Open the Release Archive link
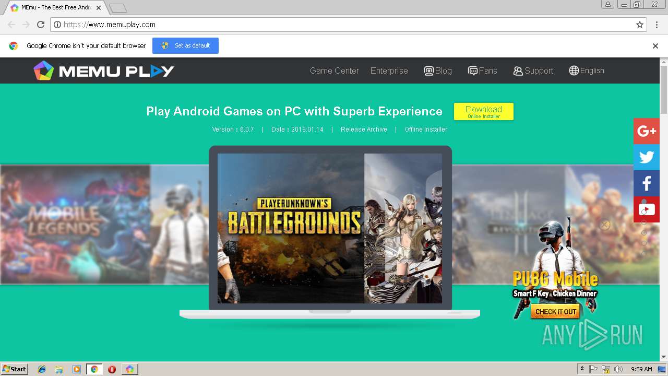 click(x=364, y=130)
